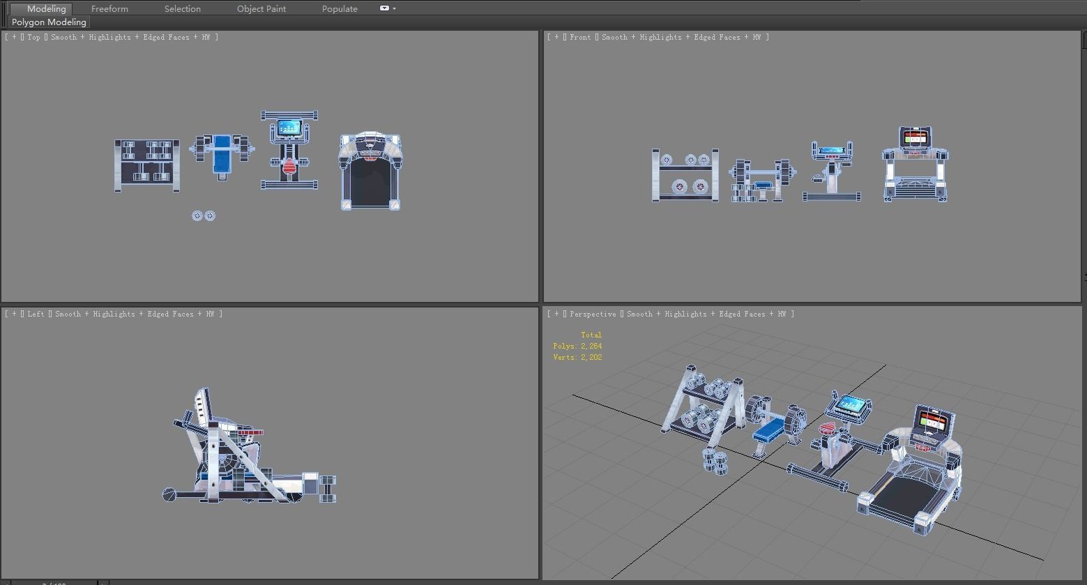Click the Perspective viewport name label

coord(593,314)
